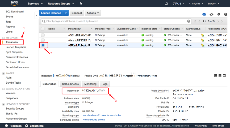
Task: Open the launch-wizard-2 security group link
Action: pyautogui.click(x=91, y=115)
